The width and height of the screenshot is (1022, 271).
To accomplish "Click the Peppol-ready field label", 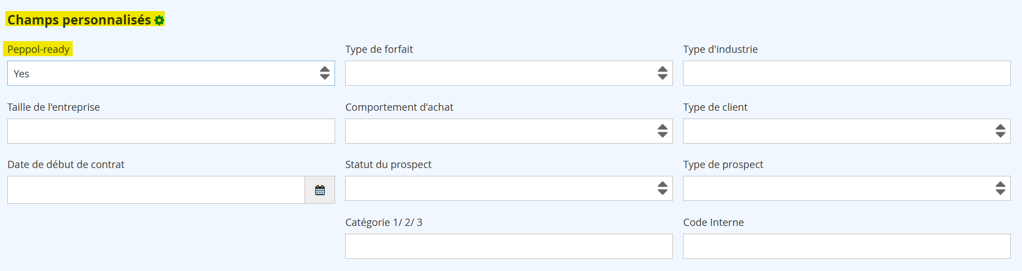I will pyautogui.click(x=38, y=50).
